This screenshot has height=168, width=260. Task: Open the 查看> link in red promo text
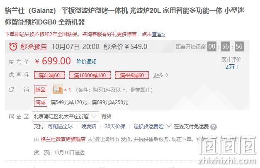pos(158,34)
